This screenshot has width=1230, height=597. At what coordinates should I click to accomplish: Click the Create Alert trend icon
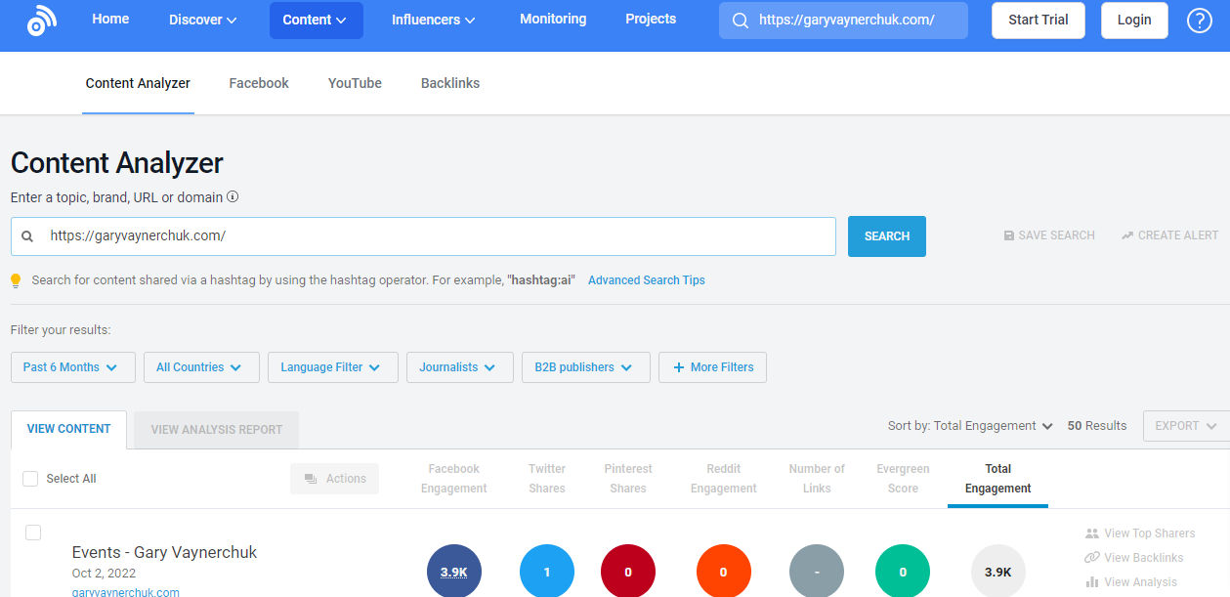(1127, 235)
